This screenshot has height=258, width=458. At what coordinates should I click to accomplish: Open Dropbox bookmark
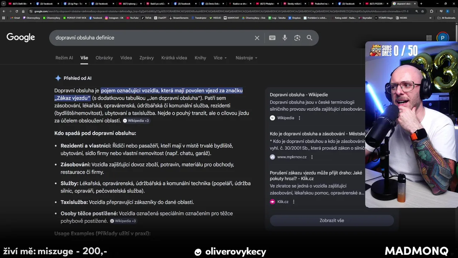coord(294,18)
